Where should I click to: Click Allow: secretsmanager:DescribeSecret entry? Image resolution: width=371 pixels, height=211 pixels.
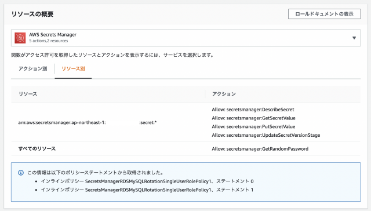point(253,110)
